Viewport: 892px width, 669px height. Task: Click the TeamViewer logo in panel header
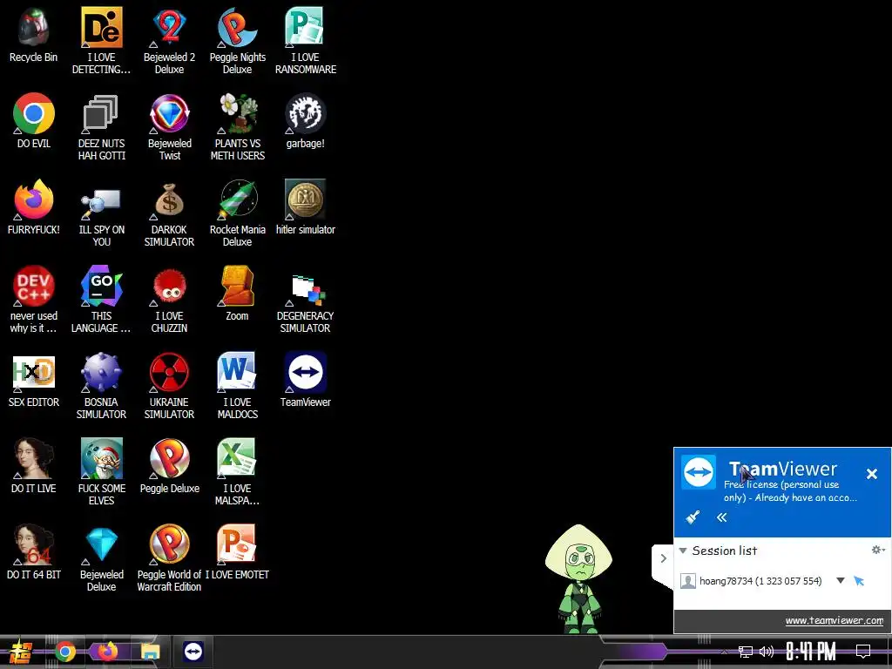[x=699, y=472]
